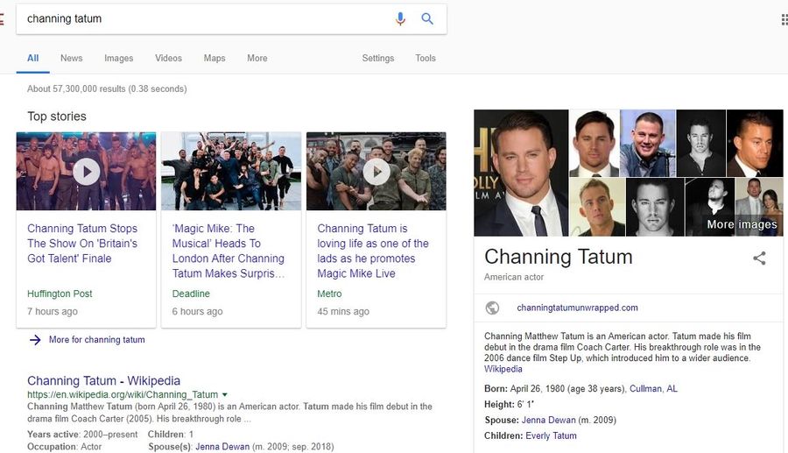Click About 57,300,000 results text
The image size is (788, 453).
pos(107,89)
